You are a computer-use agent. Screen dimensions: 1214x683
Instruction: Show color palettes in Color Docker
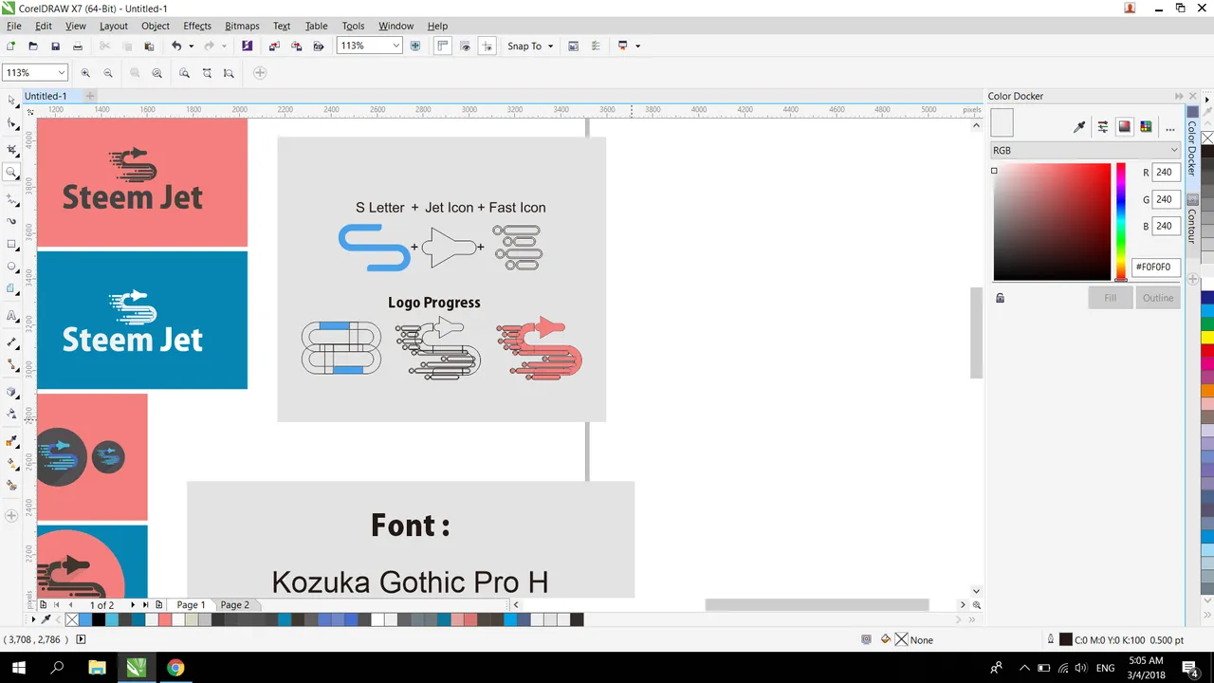pos(1147,126)
